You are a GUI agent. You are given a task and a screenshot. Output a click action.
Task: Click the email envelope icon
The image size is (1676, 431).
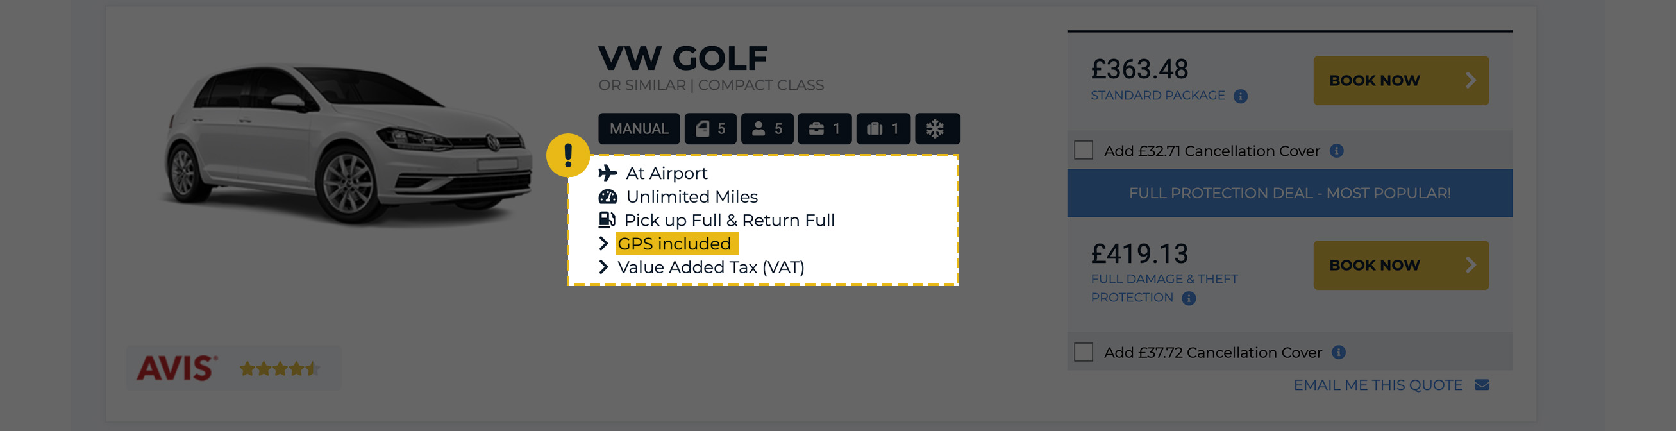(x=1482, y=385)
